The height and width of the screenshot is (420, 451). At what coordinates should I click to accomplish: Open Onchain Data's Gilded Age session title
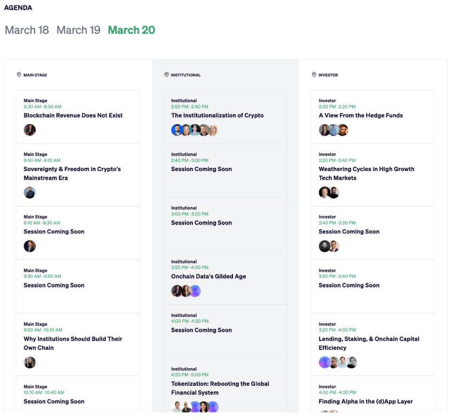(208, 276)
